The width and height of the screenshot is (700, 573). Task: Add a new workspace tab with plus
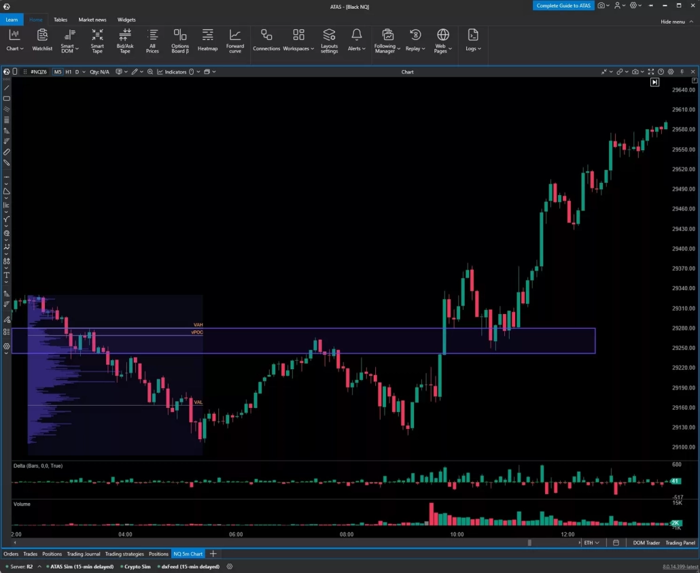213,554
